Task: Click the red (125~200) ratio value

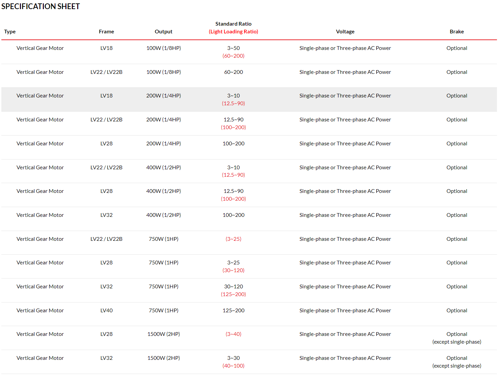Action: pos(233,294)
